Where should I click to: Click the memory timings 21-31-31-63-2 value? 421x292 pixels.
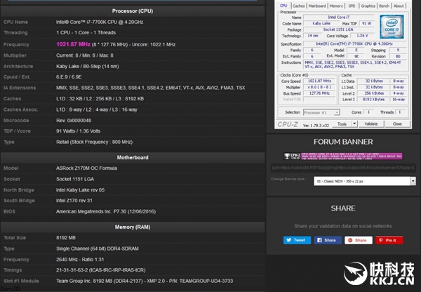pyautogui.click(x=100, y=270)
